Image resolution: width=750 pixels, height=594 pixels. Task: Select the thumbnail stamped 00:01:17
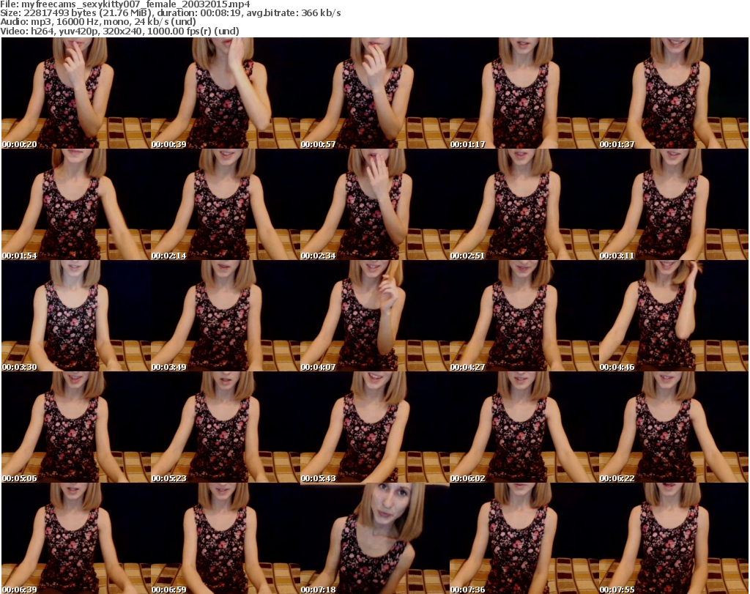tap(524, 93)
